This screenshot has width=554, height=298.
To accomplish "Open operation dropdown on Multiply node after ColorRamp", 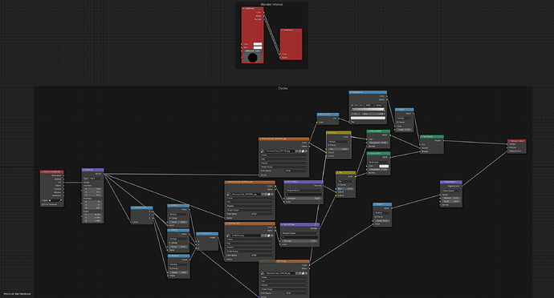I will 404,118.
